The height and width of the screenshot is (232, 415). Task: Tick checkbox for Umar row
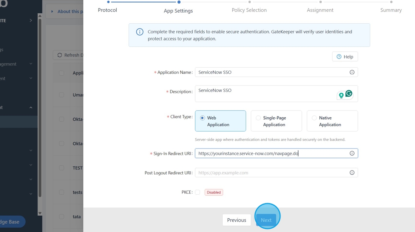(x=62, y=95)
